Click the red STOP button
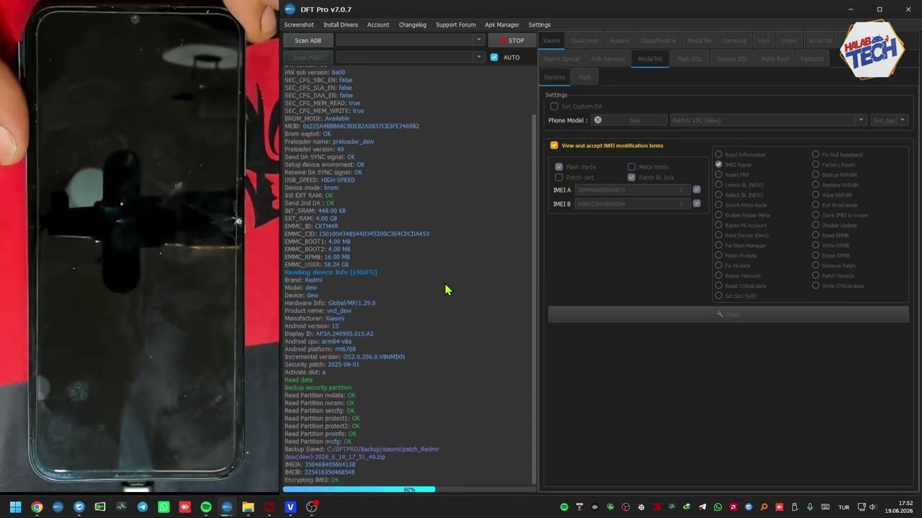Viewport: 922px width, 518px height. (x=511, y=40)
